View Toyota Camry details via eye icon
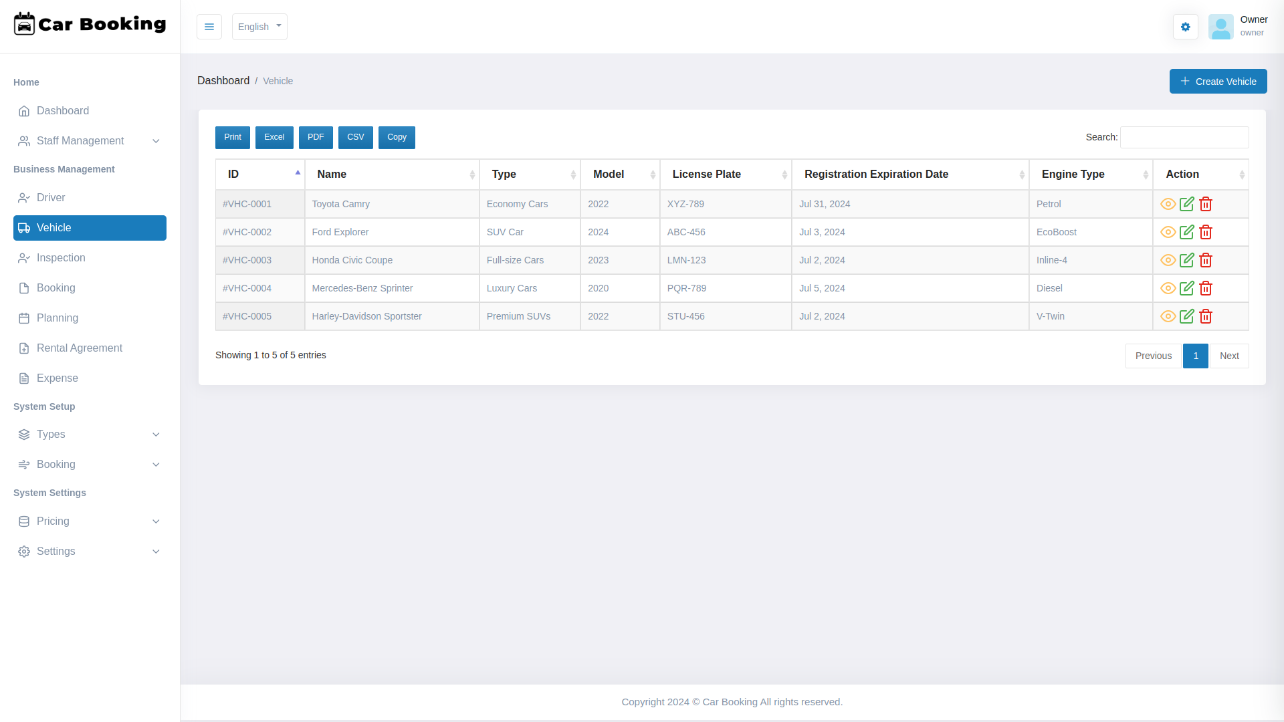 click(x=1168, y=204)
